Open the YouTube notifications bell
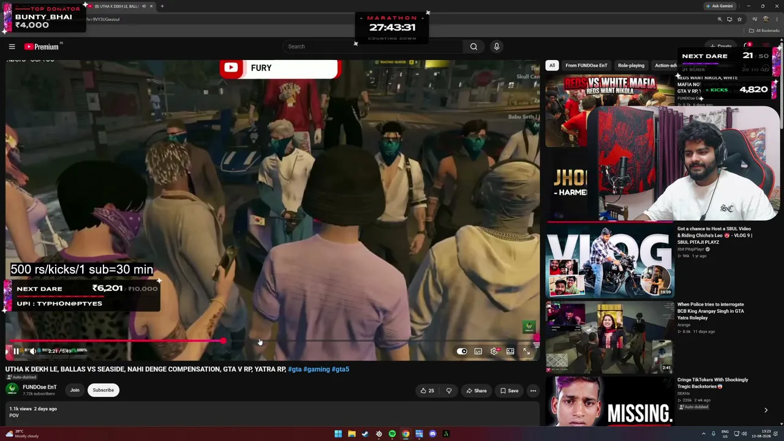Screen dimensions: 784x441 click(747, 47)
